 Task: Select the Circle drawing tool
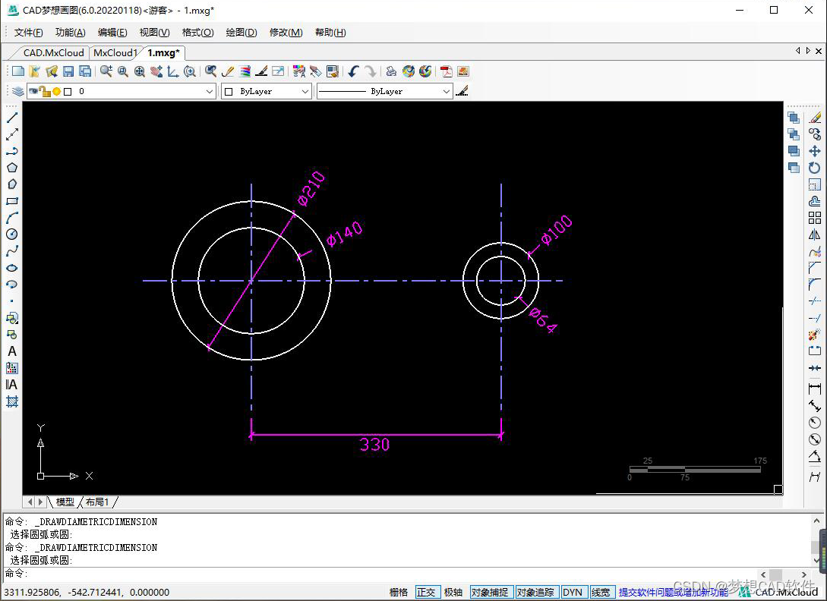point(12,234)
